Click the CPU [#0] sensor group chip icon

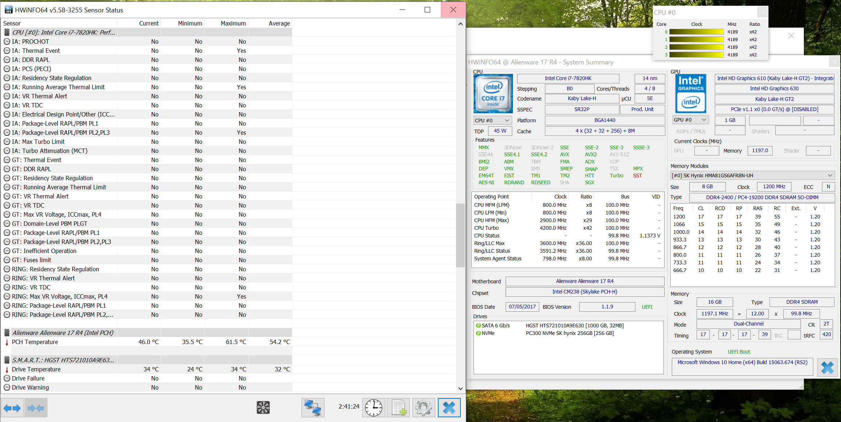click(7, 32)
